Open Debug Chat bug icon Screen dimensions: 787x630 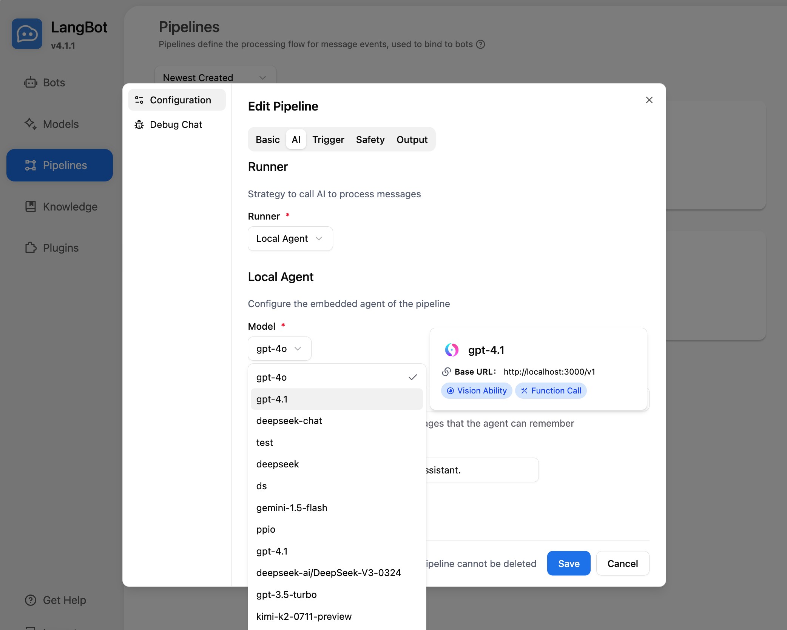[x=139, y=124]
